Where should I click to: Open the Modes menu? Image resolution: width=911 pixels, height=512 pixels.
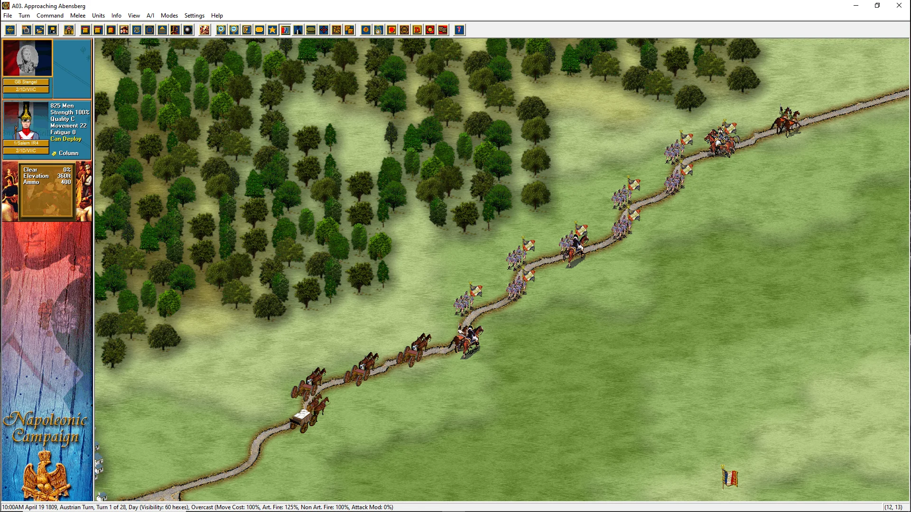pyautogui.click(x=169, y=16)
